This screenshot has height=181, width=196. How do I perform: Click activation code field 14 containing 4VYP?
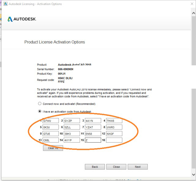pos(72,140)
